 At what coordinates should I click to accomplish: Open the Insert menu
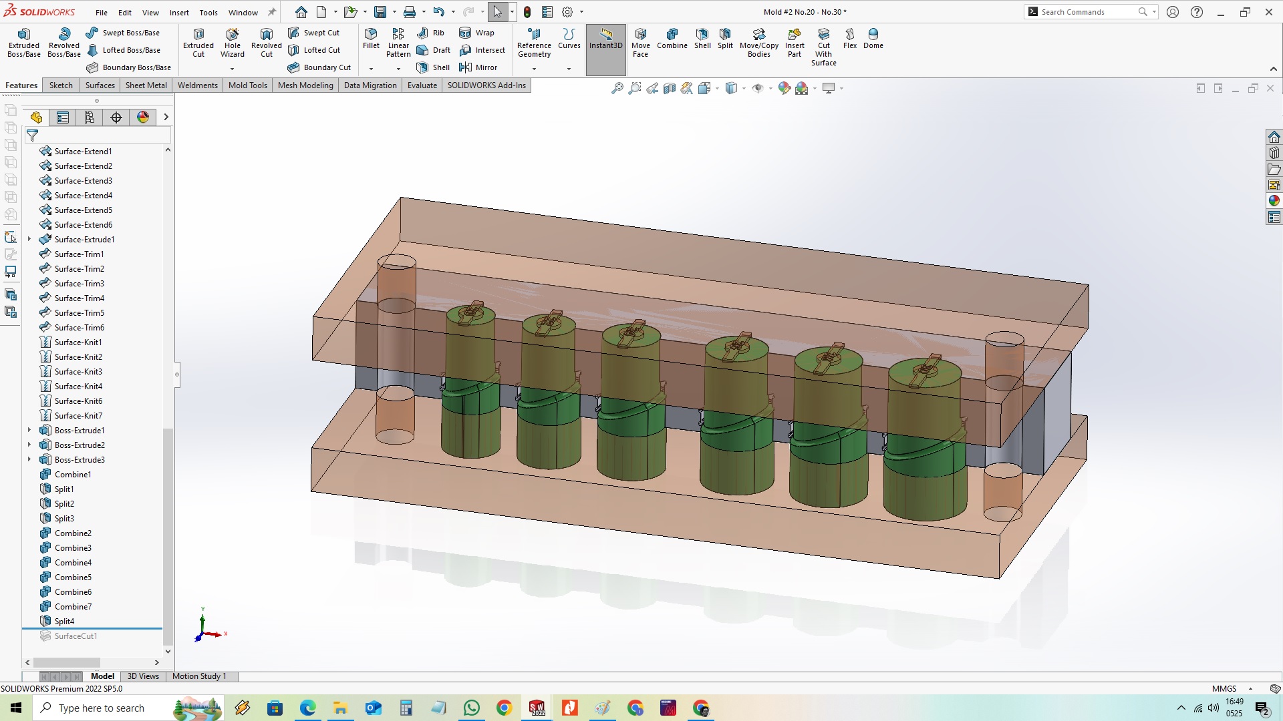[179, 12]
